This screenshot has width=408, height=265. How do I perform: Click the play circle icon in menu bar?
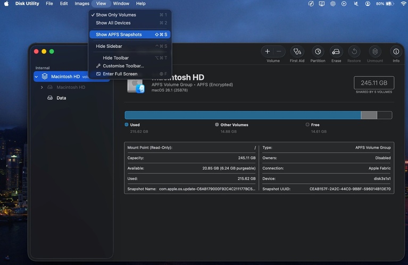tap(344, 4)
